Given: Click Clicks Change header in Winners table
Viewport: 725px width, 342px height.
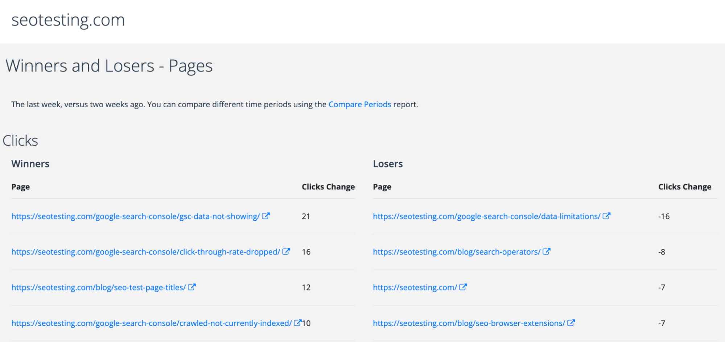Looking at the screenshot, I should (x=328, y=187).
